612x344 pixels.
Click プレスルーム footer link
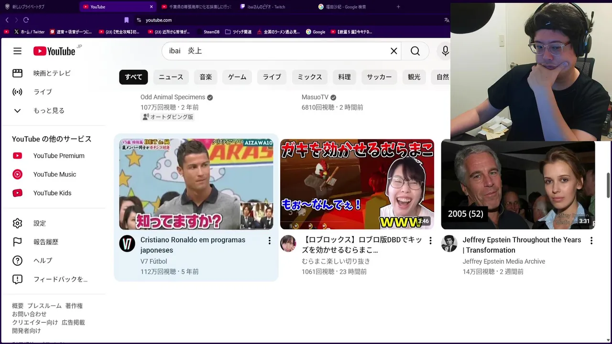pos(44,306)
